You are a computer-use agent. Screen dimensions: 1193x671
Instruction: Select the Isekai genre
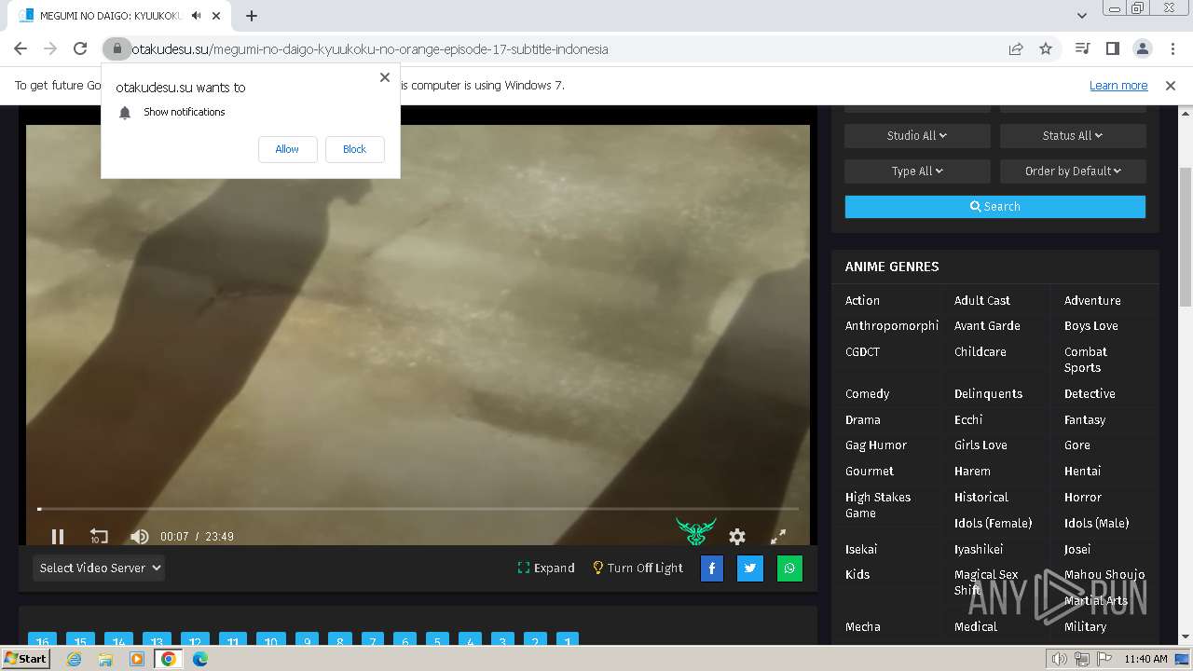(861, 549)
